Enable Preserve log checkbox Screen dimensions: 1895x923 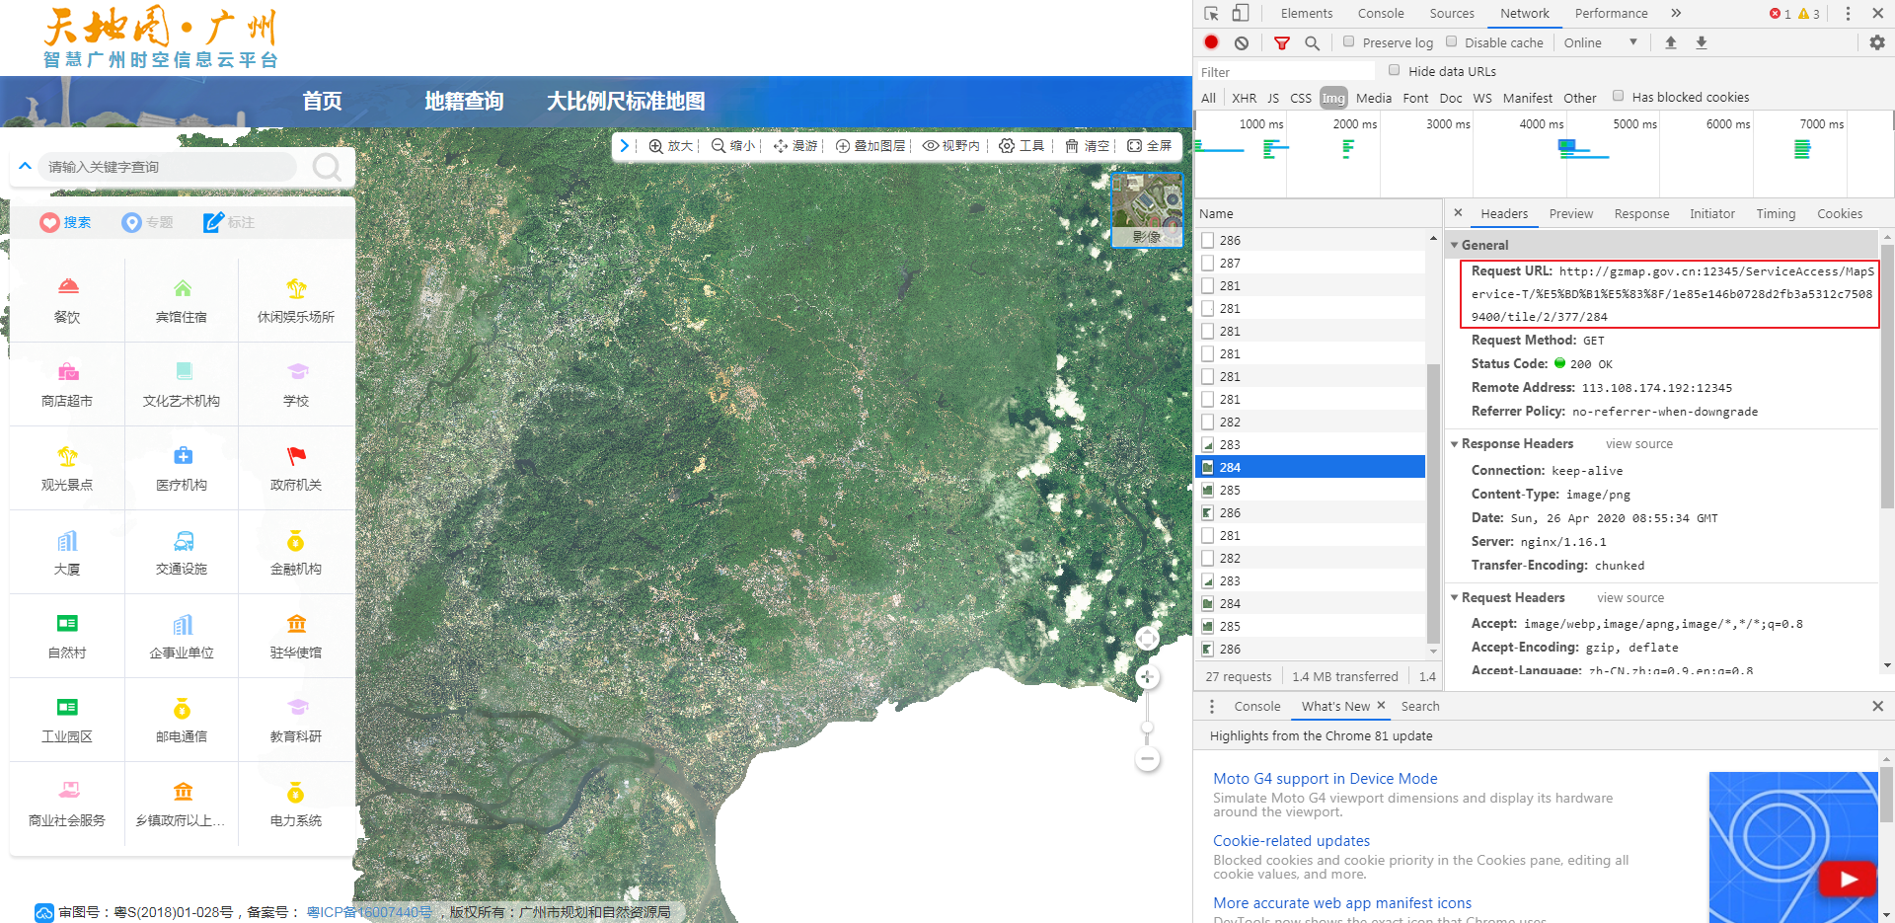(1348, 41)
